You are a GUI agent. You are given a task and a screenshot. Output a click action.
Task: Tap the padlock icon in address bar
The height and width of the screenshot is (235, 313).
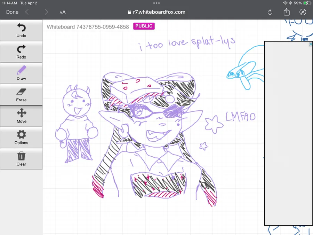129,12
